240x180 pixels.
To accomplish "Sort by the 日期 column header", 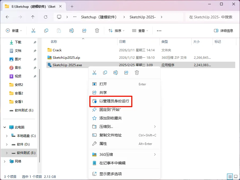I will coord(122,41).
